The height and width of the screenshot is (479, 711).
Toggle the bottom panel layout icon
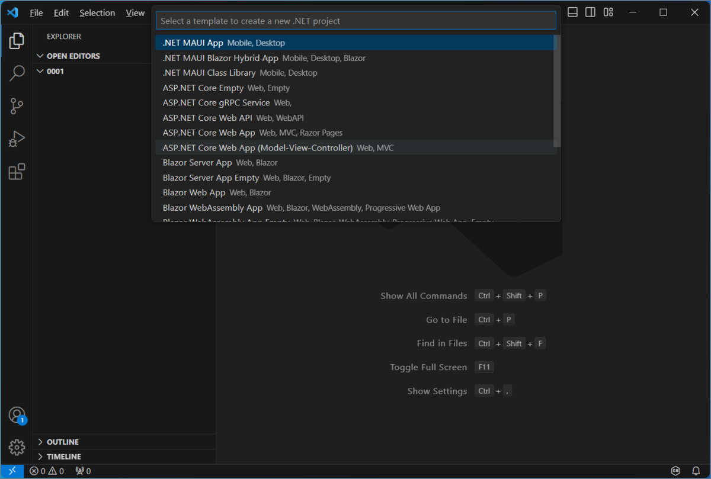tap(572, 12)
